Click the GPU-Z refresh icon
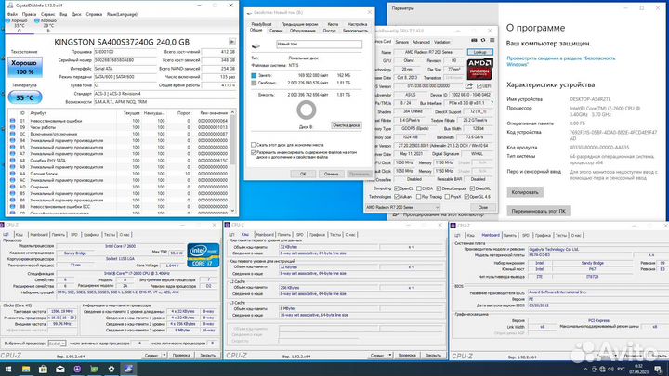669x376 pixels. click(483, 40)
